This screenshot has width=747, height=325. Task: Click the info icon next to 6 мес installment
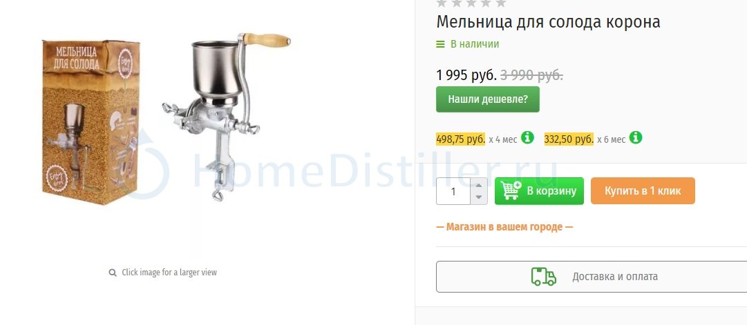tap(636, 138)
